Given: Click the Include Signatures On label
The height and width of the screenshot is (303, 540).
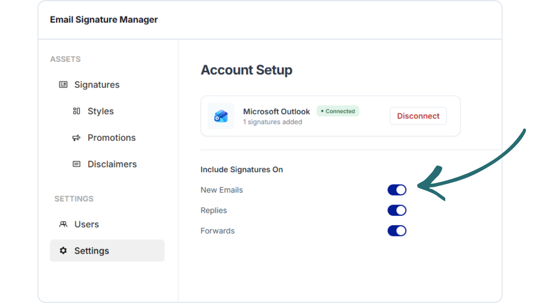Looking at the screenshot, I should click(242, 169).
